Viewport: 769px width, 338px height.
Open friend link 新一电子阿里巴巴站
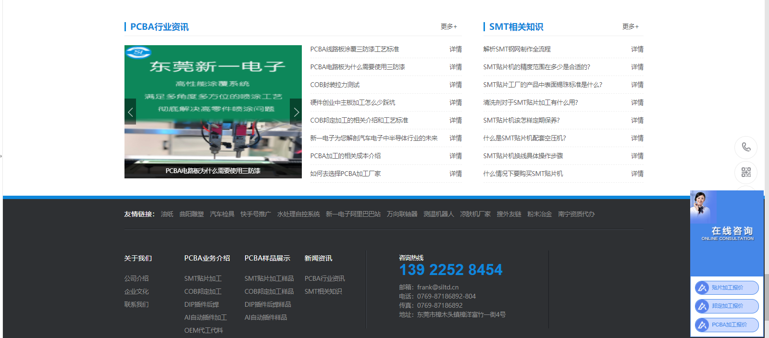(353, 214)
